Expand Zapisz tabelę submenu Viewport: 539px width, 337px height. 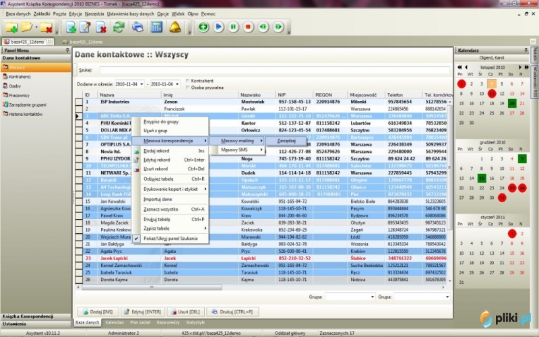point(170,228)
